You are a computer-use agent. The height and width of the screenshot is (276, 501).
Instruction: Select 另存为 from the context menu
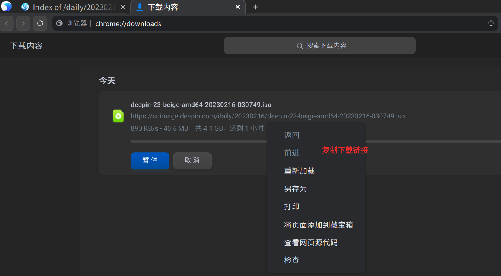[x=295, y=189]
